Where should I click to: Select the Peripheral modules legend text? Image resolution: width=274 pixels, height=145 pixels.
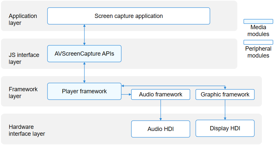(x=258, y=52)
